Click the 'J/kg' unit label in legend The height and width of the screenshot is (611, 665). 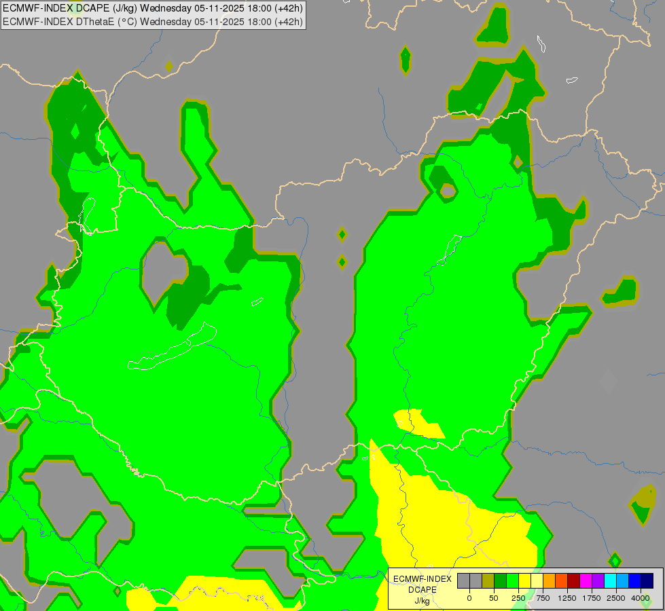coord(422,601)
